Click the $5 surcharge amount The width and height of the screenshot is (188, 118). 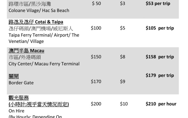pos(122,28)
